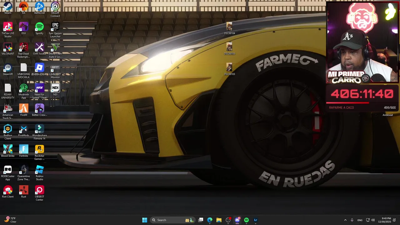Image resolution: width=400 pixels, height=225 pixels.
Task: Open the EA app shortcut
Action: pyautogui.click(x=24, y=8)
